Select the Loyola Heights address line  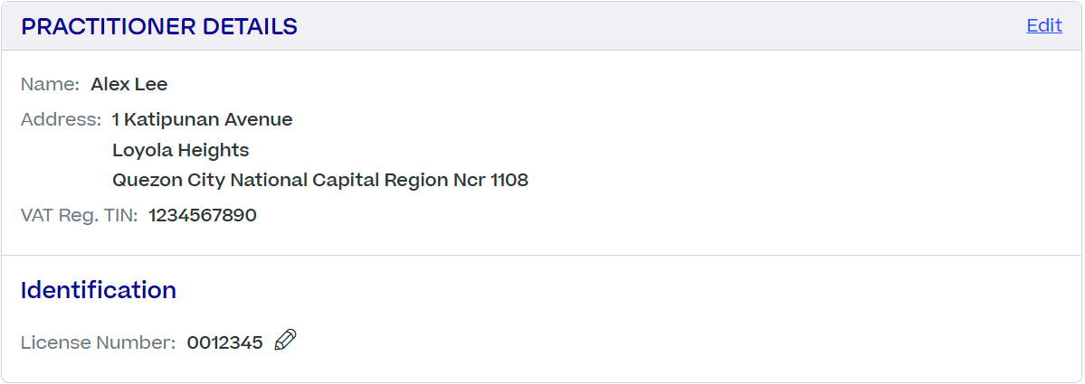(181, 150)
